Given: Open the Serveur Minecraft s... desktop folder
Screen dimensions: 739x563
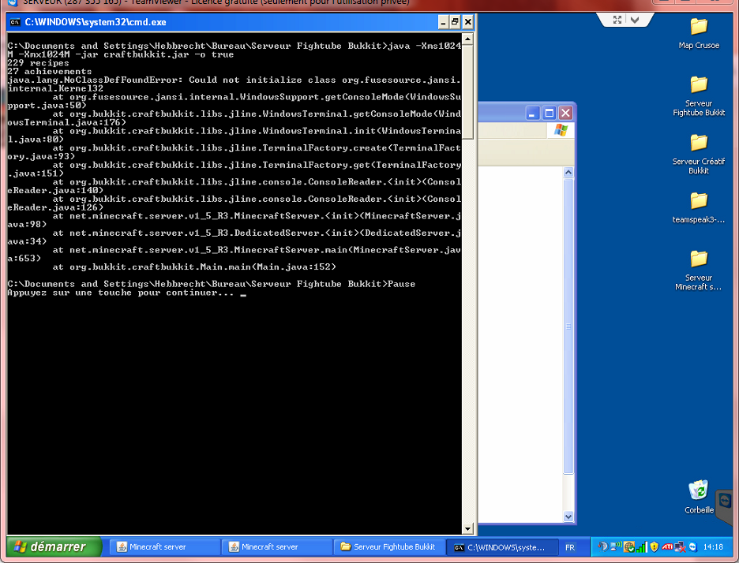Looking at the screenshot, I should pyautogui.click(x=699, y=270).
